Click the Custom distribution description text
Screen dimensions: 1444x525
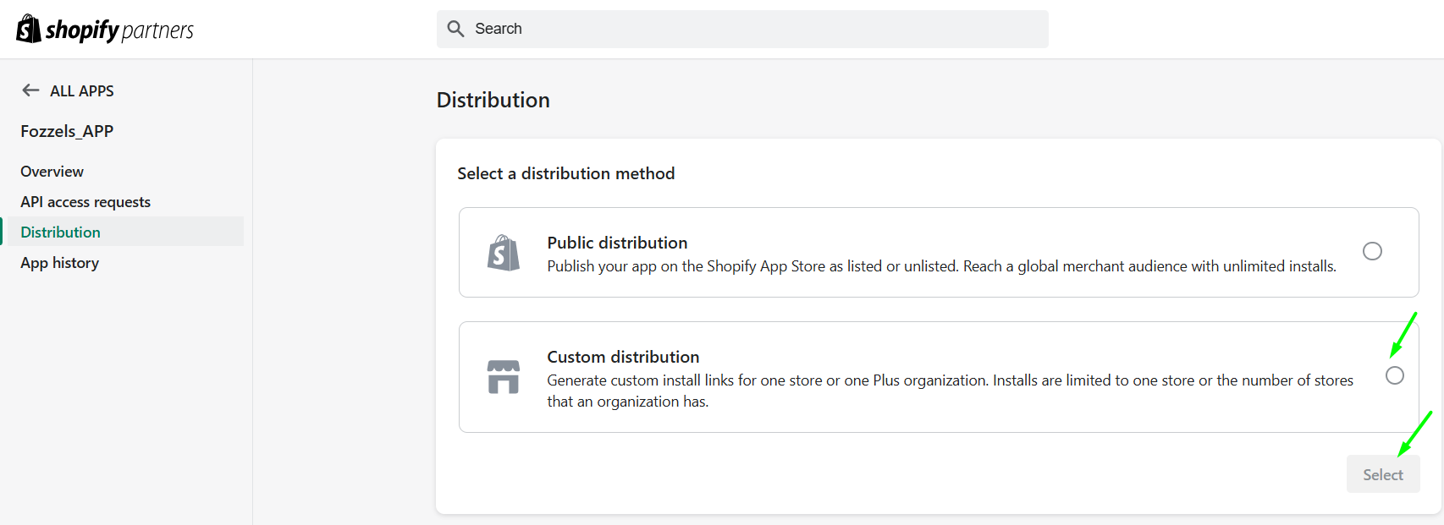[950, 391]
